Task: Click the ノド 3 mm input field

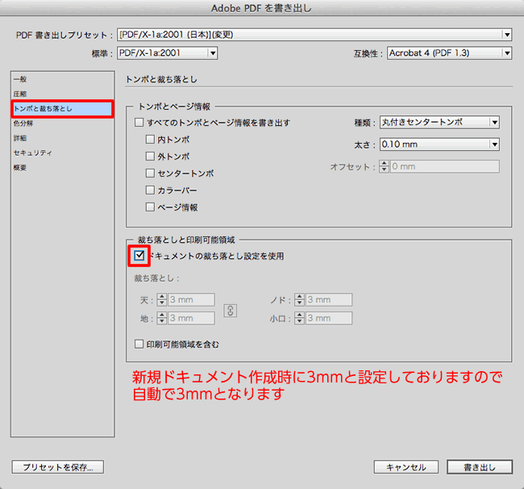Action: pyautogui.click(x=328, y=299)
